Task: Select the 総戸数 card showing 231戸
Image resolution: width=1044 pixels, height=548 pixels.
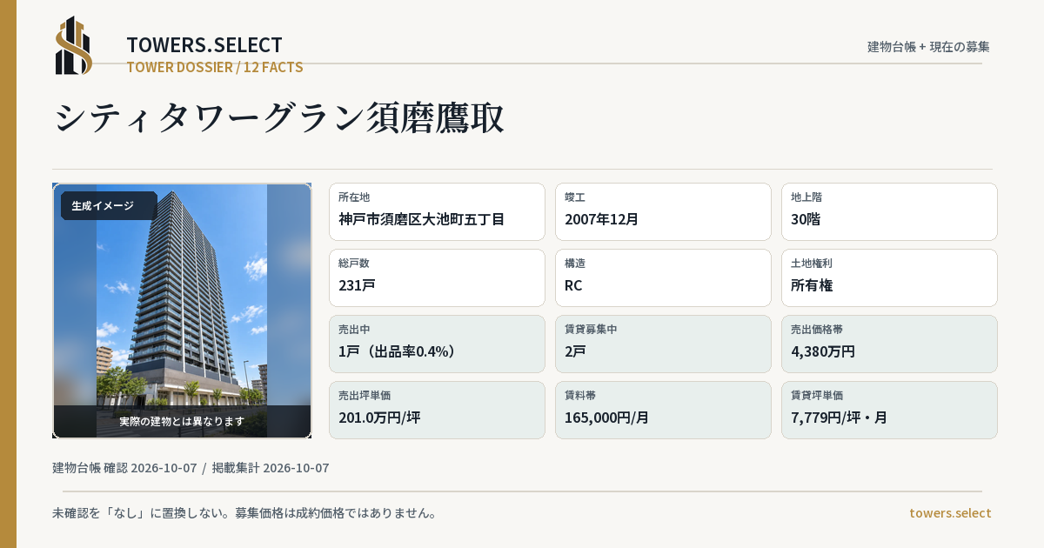Action: click(x=437, y=277)
